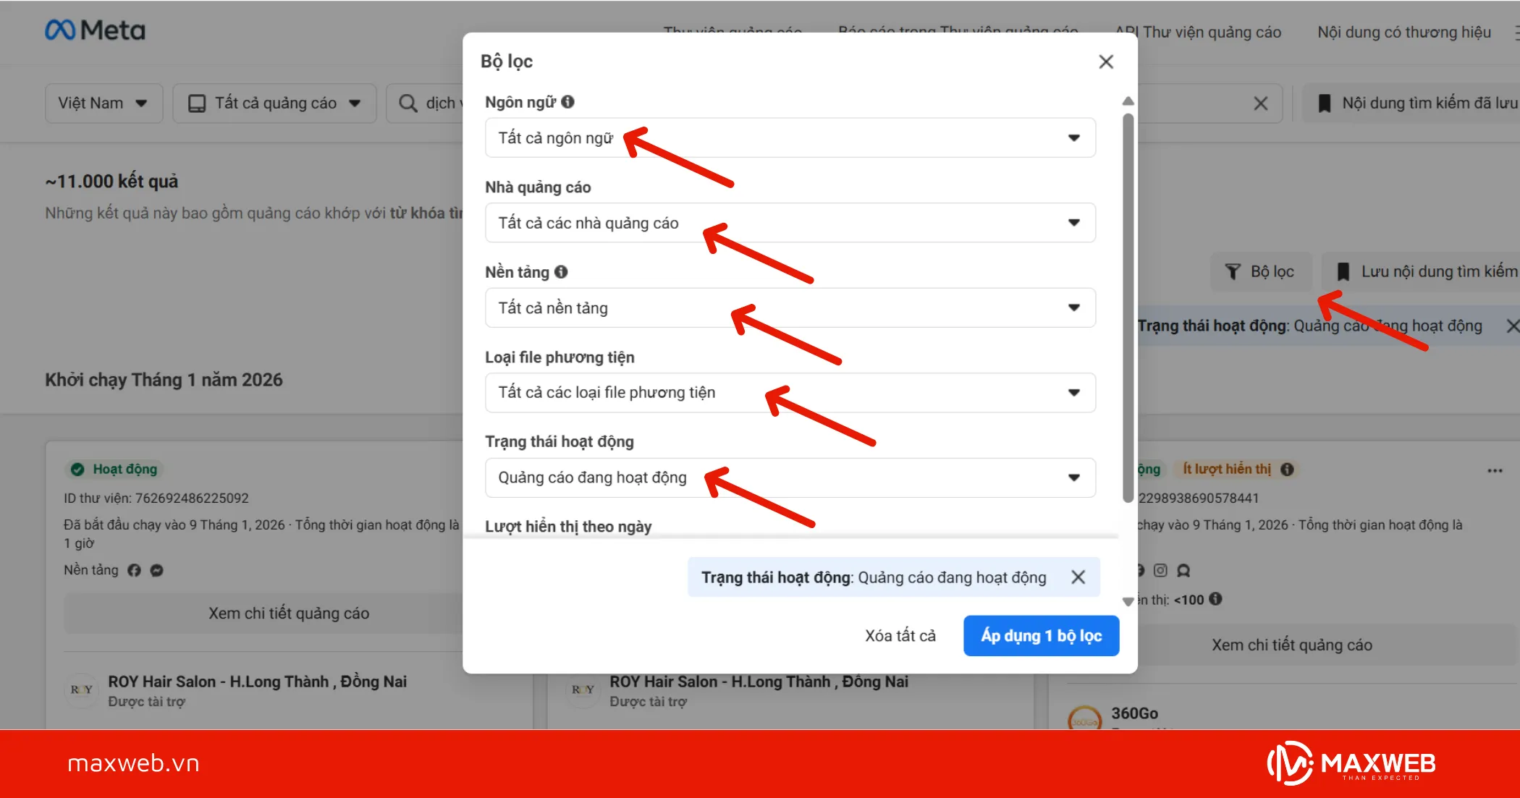Click the Meta logo
1520x798 pixels.
tap(95, 30)
